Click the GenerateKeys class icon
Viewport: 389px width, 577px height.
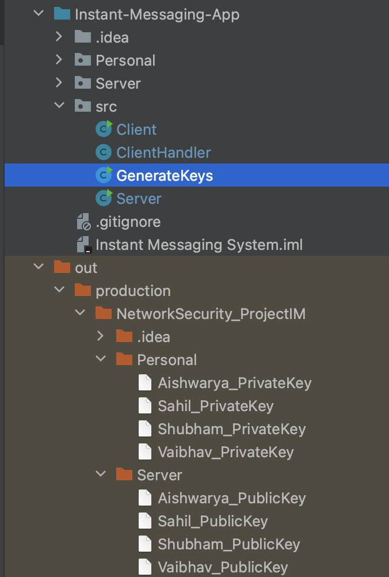(x=103, y=175)
